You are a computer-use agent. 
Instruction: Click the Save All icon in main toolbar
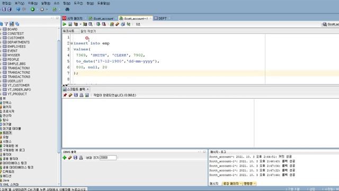(x=10, y=10)
